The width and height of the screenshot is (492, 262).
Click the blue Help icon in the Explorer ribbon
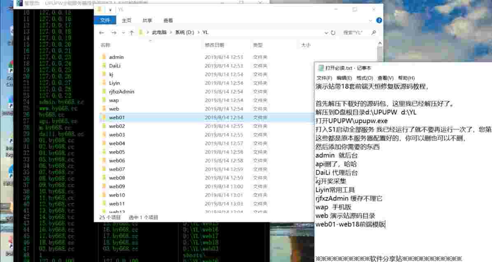379,20
